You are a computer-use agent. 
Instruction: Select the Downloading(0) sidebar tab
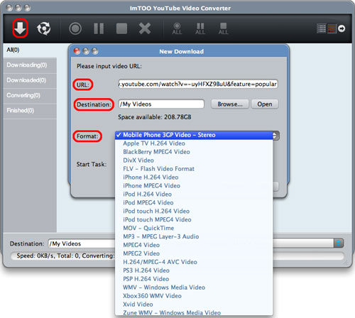click(x=30, y=65)
